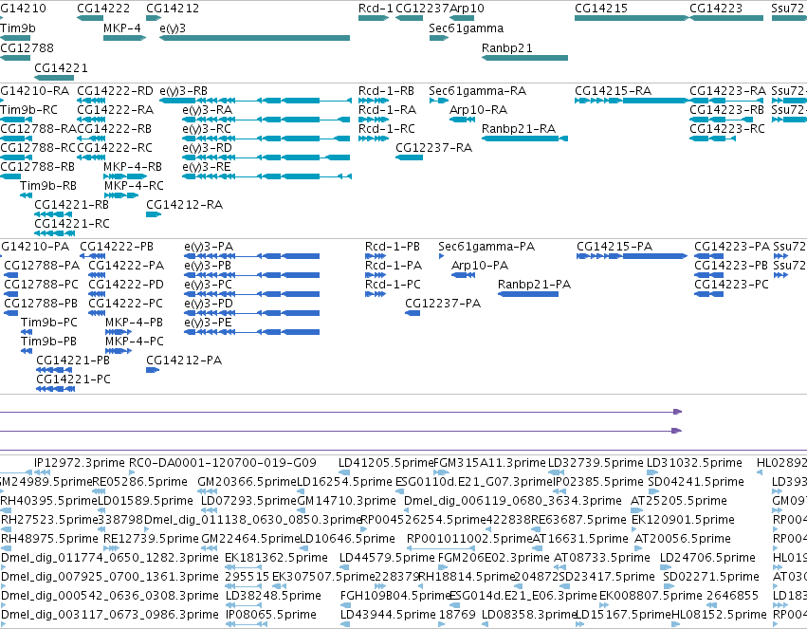
Task: Select EST LD24706.5prime label
Action: tap(707, 558)
